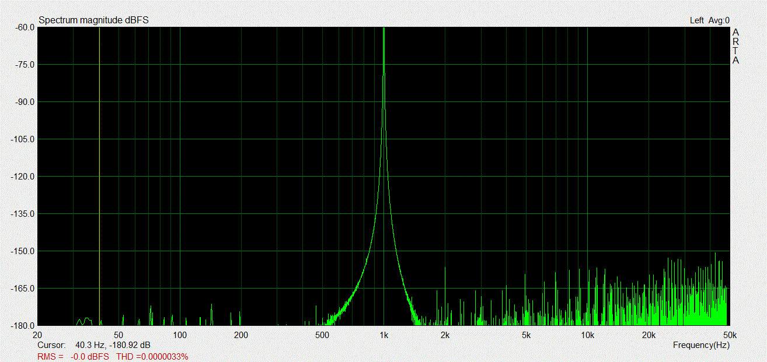Click the -90.0 y-axis label
This screenshot has width=767, height=362.
24,102
